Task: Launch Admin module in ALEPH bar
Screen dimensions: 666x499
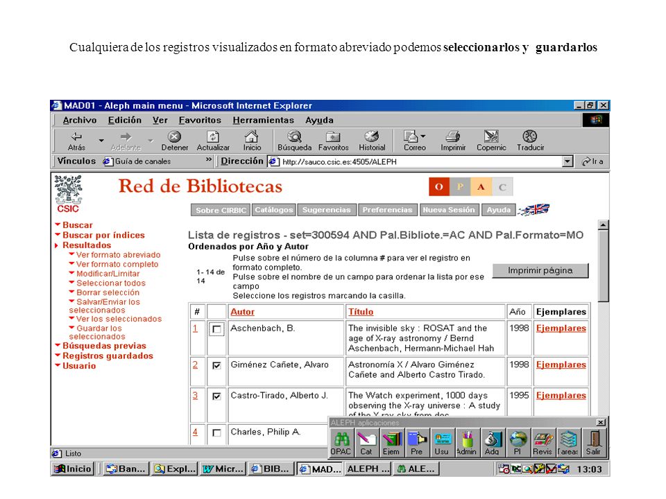Action: 467,443
